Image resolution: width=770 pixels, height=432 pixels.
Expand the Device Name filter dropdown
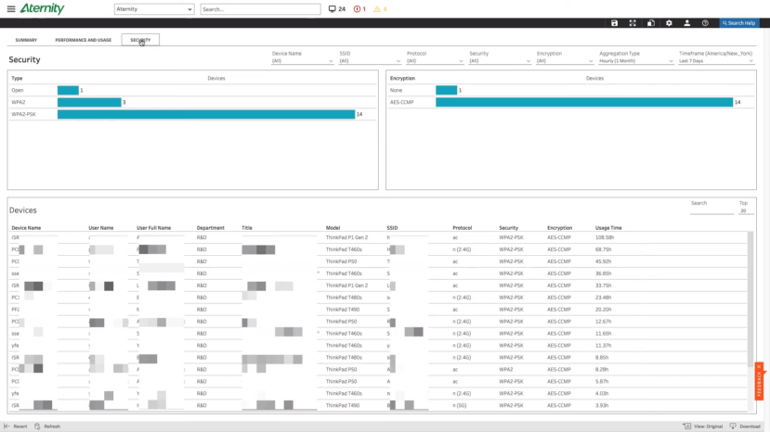click(303, 61)
